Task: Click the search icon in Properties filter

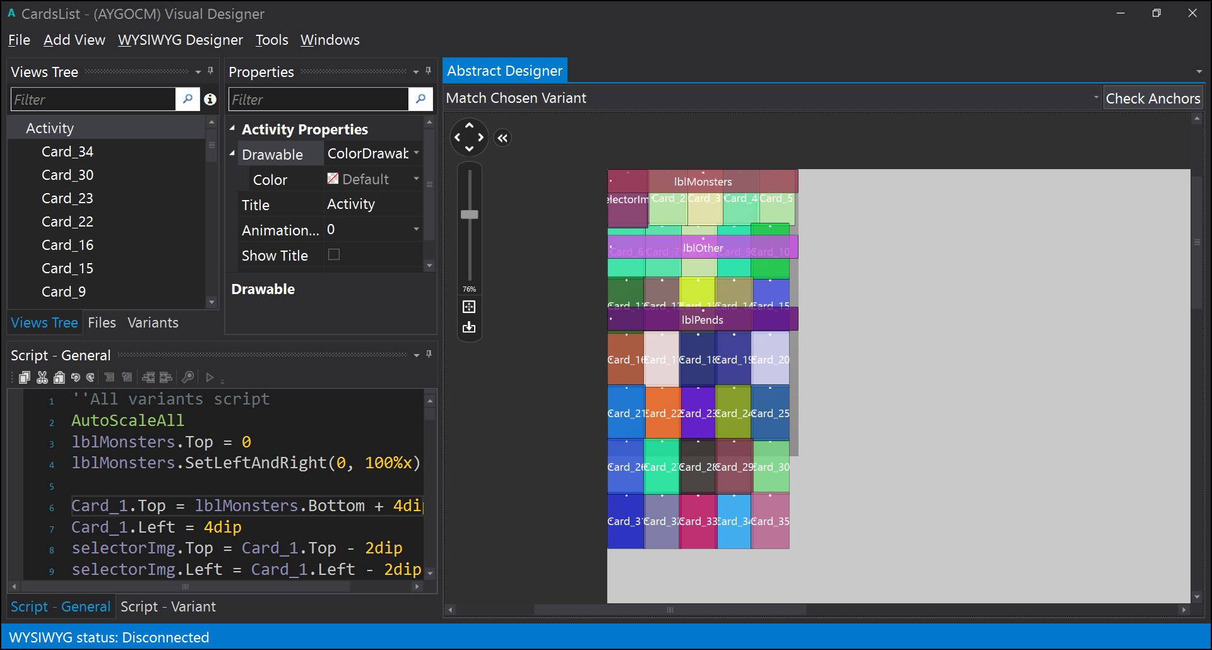Action: (420, 99)
